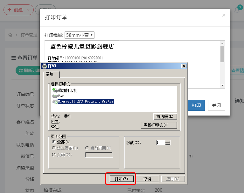Switch to the 常规 tab
This screenshot has height=193, width=244.
click(52, 74)
